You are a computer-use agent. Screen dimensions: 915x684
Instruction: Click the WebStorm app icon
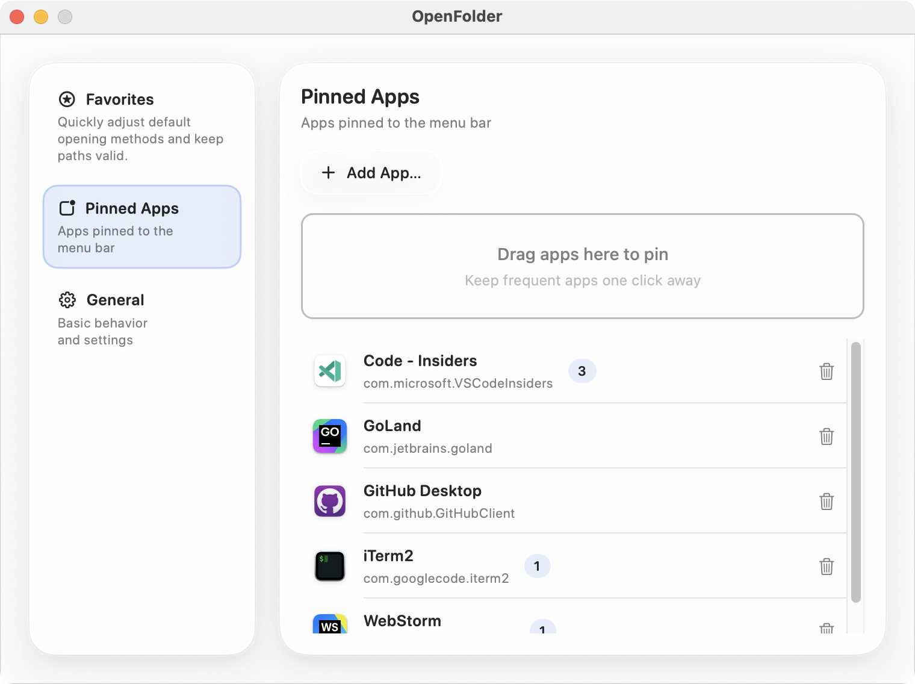click(329, 626)
